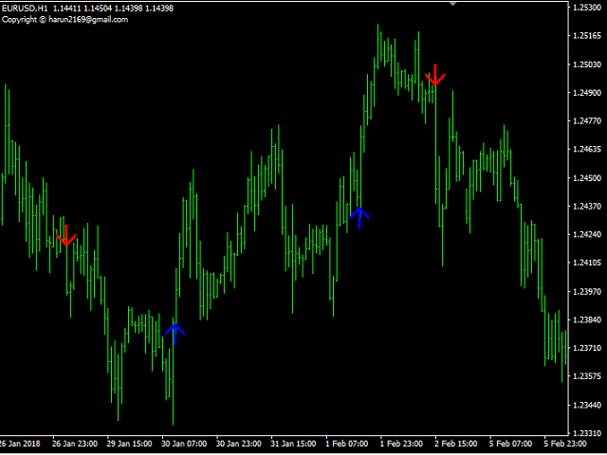Screen dimensions: 607x455
Task: Click the 1.24900 price scale label
Action: (587, 93)
